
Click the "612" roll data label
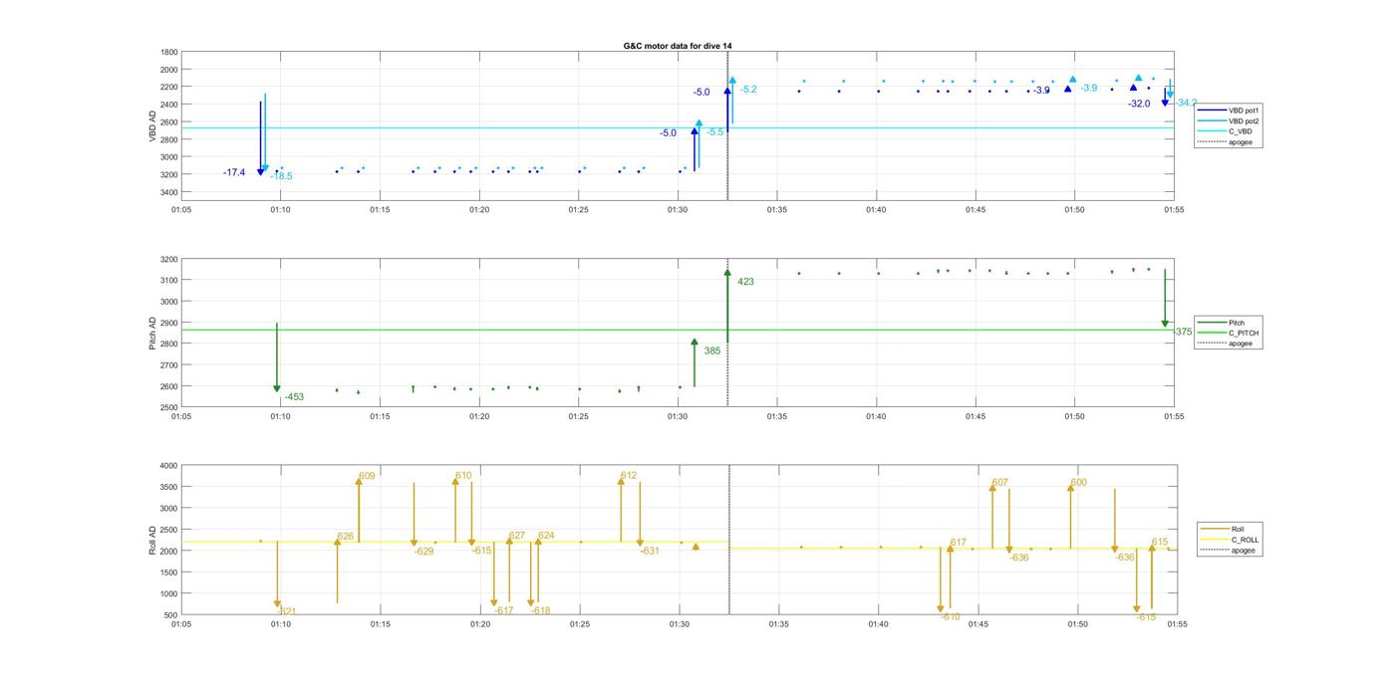(629, 476)
